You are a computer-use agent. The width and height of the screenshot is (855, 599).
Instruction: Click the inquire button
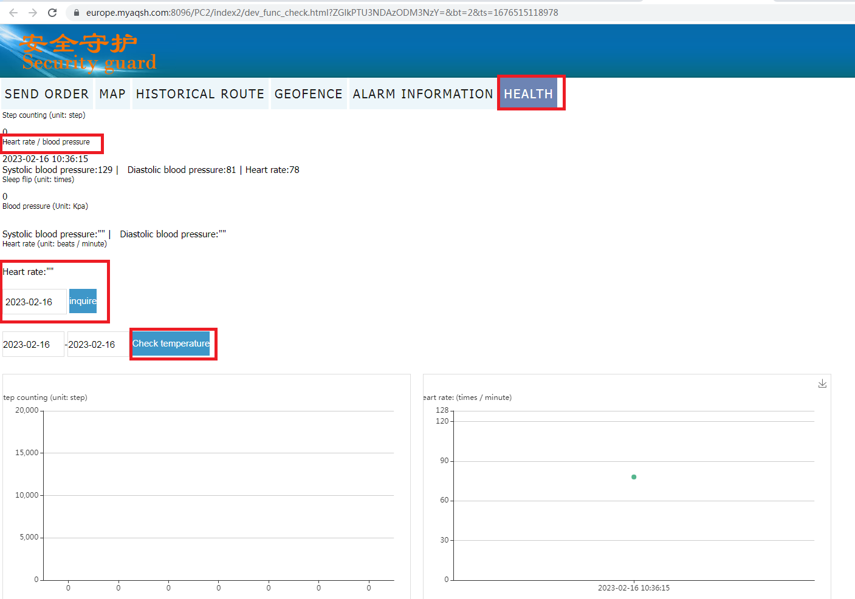coord(83,301)
